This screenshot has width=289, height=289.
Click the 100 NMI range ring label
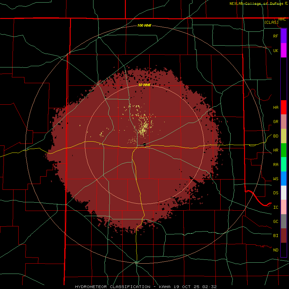pyautogui.click(x=144, y=25)
